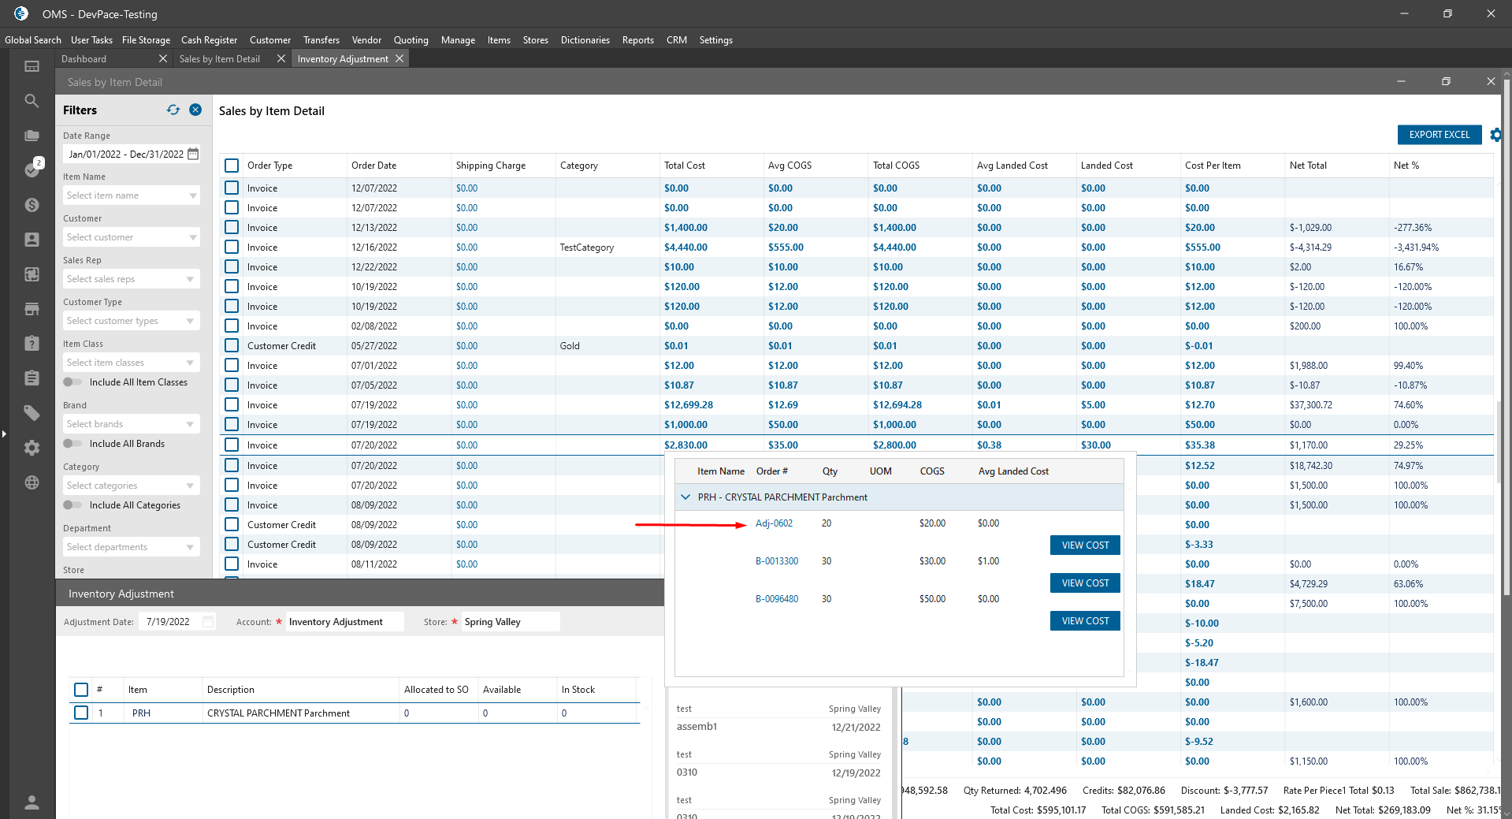1512x819 pixels.
Task: Click the search icon in the left sidebar
Action: coord(32,101)
